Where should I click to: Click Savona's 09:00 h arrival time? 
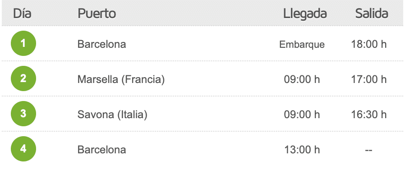(302, 115)
